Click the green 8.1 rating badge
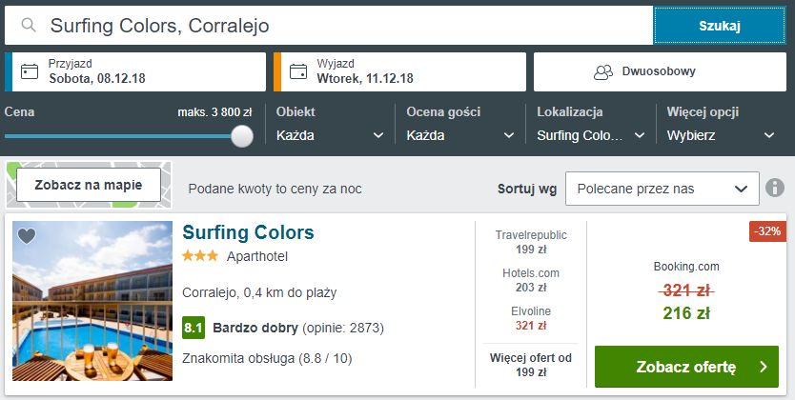The image size is (795, 400). click(194, 329)
